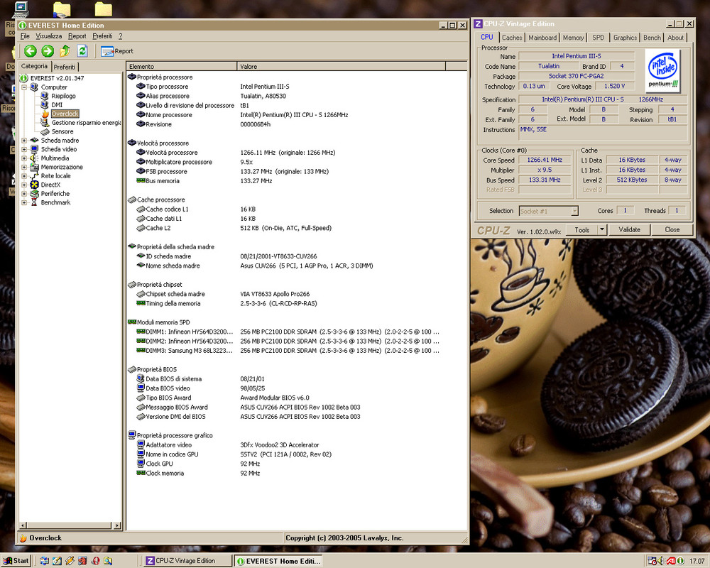Expand the Memorizzazione tree node
Image resolution: width=710 pixels, height=568 pixels.
(24, 167)
